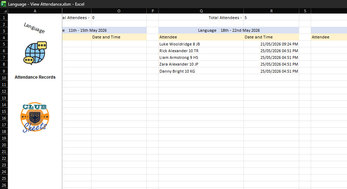Select row 5 header
This screenshot has width=347, height=189.
coord(4,44)
